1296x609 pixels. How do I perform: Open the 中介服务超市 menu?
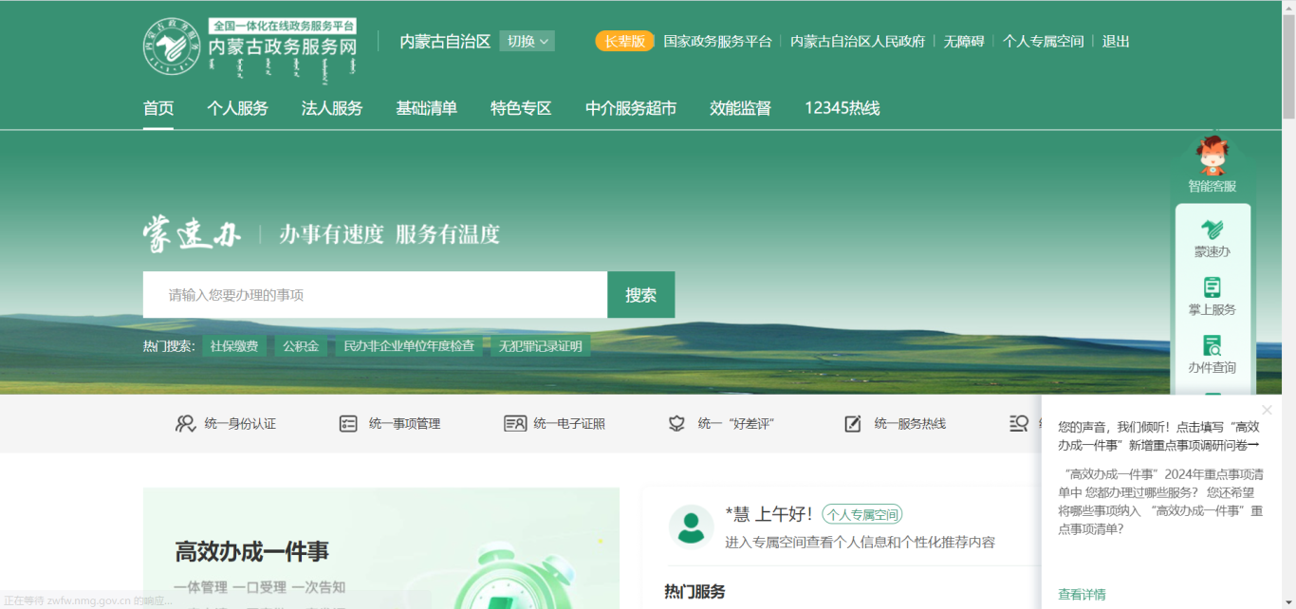tap(631, 108)
